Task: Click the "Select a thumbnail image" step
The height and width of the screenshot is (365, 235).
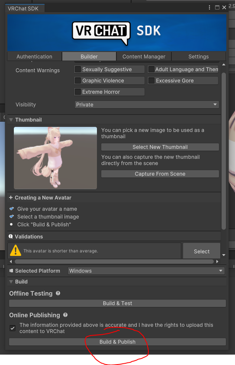Action: [x=48, y=217]
